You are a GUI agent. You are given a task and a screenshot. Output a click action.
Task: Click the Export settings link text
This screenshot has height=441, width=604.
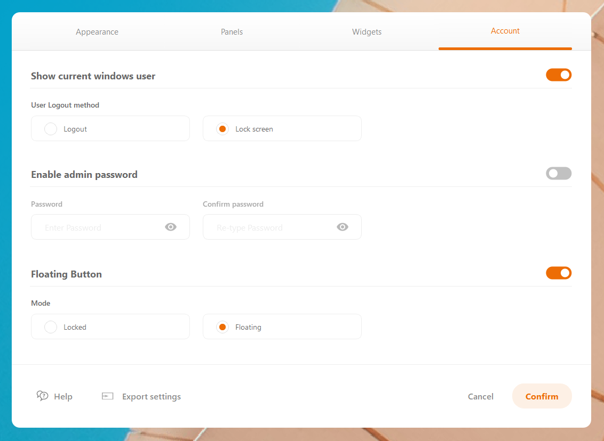(x=151, y=397)
